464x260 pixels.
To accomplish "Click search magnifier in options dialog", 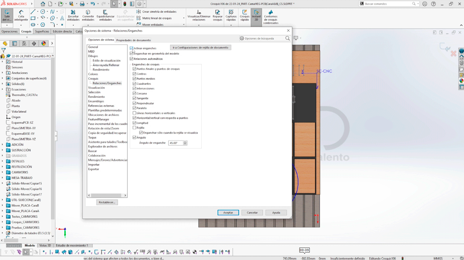I will 287,39.
